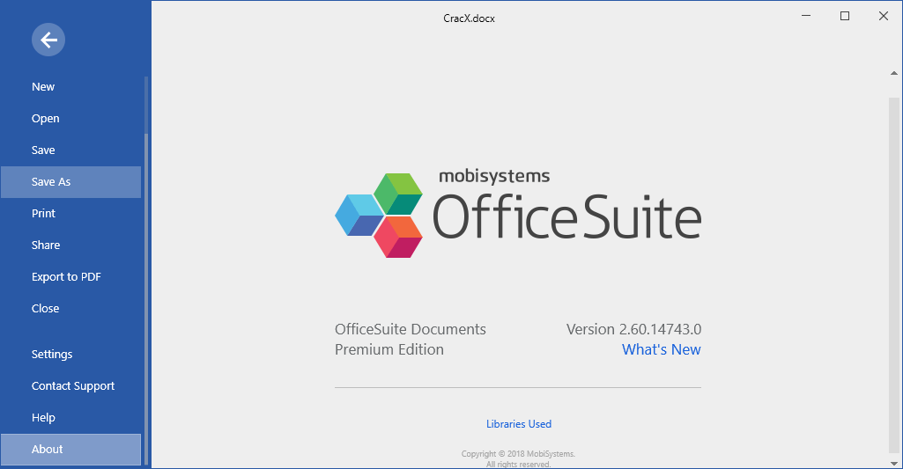This screenshot has height=469, width=903.
Task: Minimize the OfficeSuite window
Action: (806, 16)
